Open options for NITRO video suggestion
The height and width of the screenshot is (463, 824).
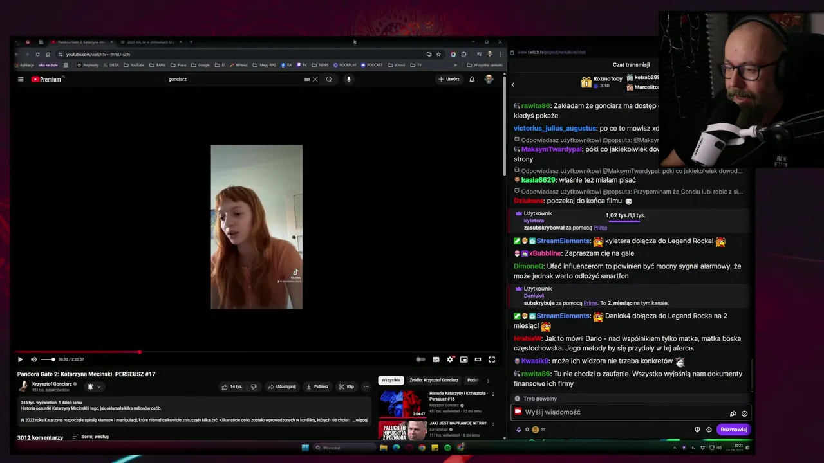tap(493, 424)
